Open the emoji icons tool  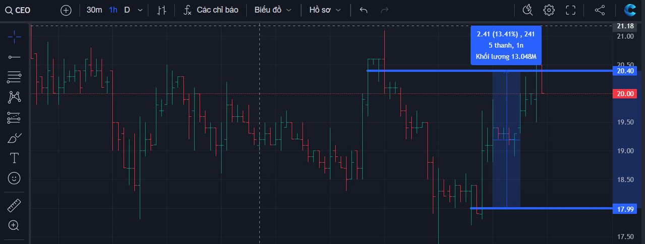[14, 178]
